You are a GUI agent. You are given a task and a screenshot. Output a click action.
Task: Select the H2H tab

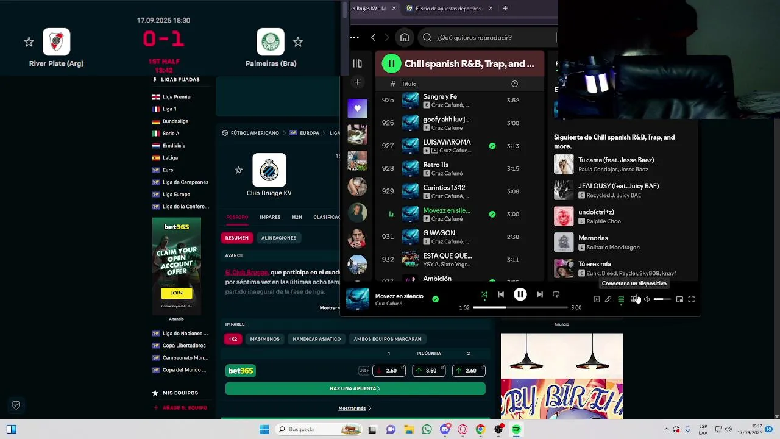pos(297,217)
